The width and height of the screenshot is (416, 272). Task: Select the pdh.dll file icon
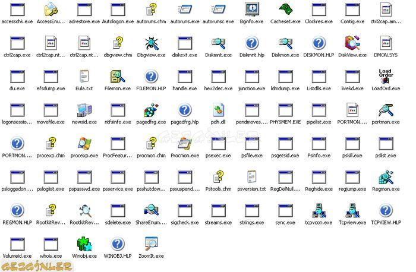pyautogui.click(x=218, y=110)
